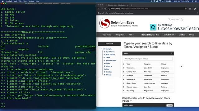Click Chrome extension icon beside star
Screen dimensions: 199x111
[190, 9]
